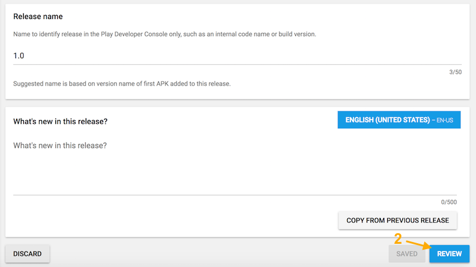Click Copy From Previous Release button
The height and width of the screenshot is (267, 476).
(x=397, y=220)
